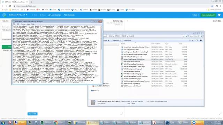Open the Chrome profile avatar icon
This screenshot has height=125, width=223.
217,6
